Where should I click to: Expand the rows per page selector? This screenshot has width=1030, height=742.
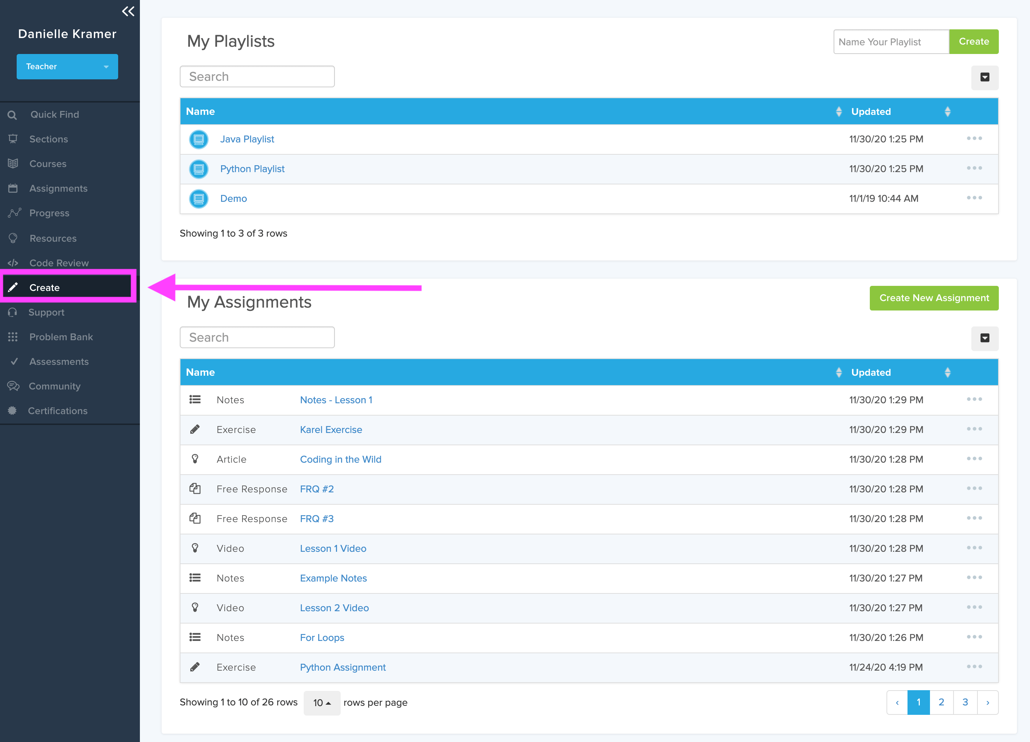point(322,703)
